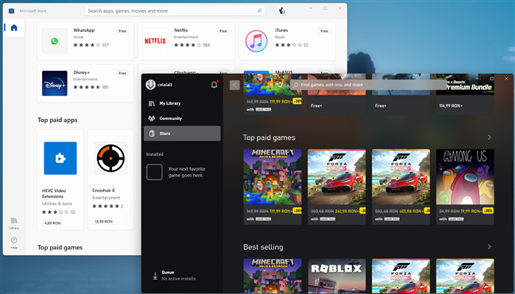
Task: Click the Free button for Netflix
Action: pos(223,31)
